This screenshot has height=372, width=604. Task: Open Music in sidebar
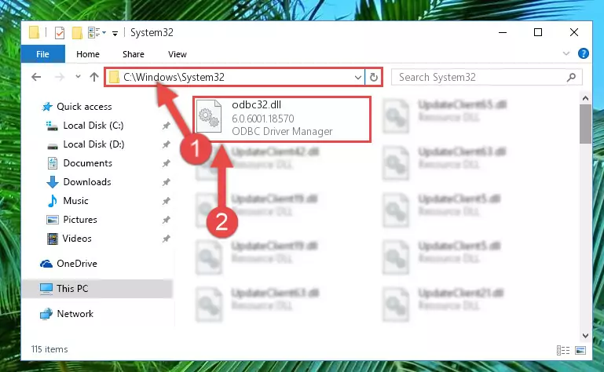tap(75, 201)
